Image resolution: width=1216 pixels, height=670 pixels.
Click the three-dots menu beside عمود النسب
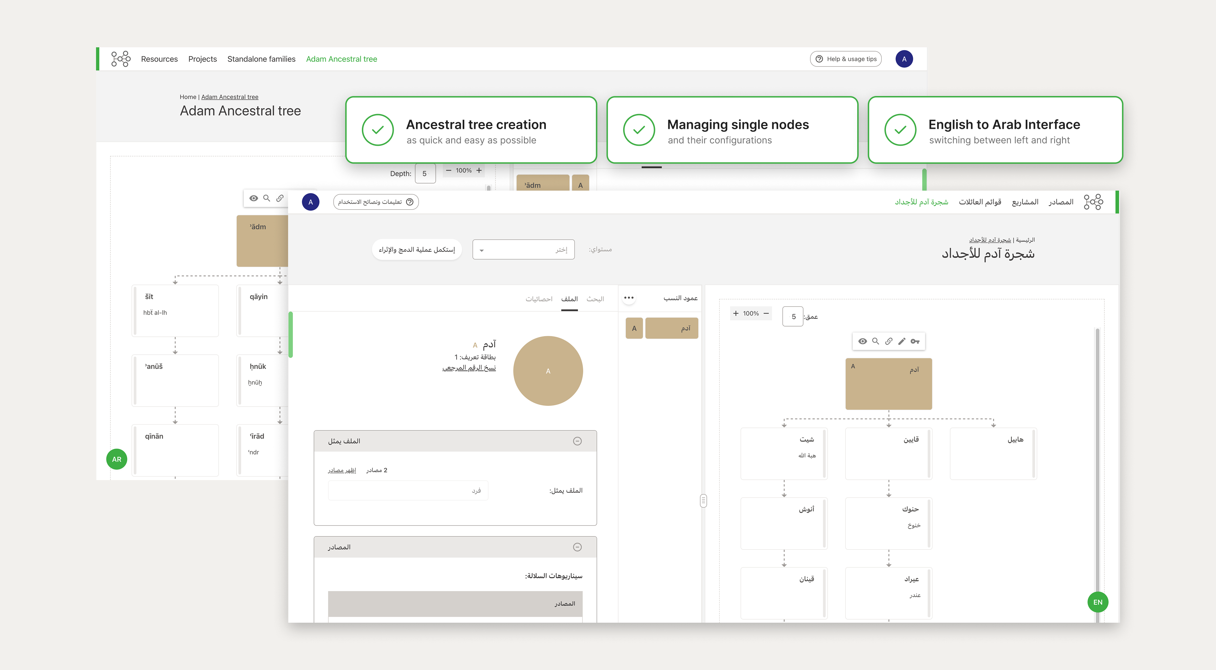pos(629,298)
